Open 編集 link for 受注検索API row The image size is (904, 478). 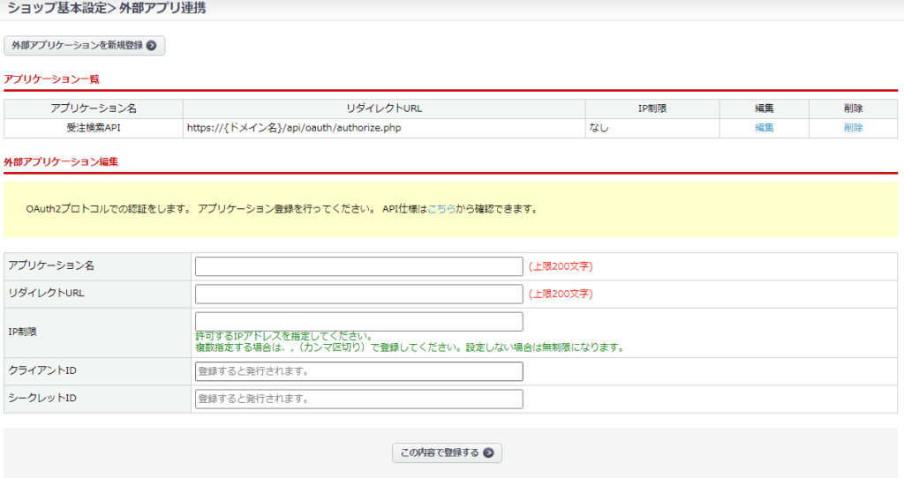click(764, 128)
